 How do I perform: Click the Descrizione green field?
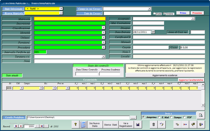70,23
